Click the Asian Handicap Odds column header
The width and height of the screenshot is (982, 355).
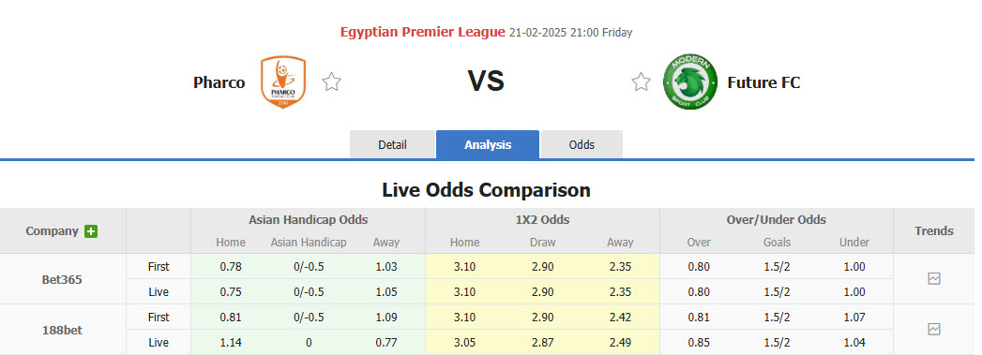click(309, 220)
